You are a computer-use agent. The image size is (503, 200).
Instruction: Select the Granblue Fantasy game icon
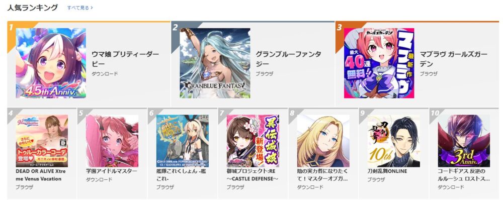[215, 63]
